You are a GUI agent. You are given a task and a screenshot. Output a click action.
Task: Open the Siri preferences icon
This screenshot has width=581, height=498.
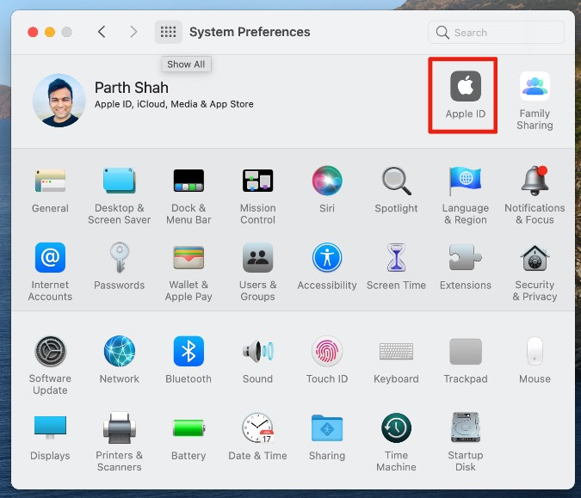coord(326,181)
